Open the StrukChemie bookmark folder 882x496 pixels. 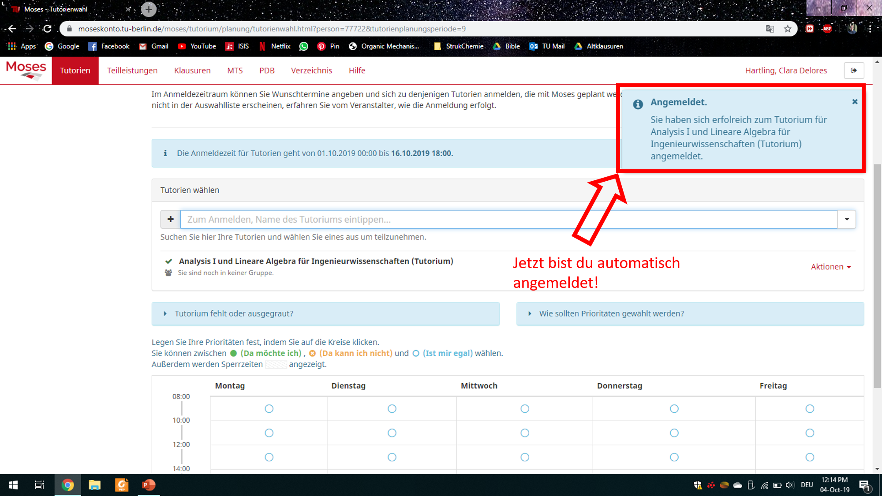[x=459, y=46]
